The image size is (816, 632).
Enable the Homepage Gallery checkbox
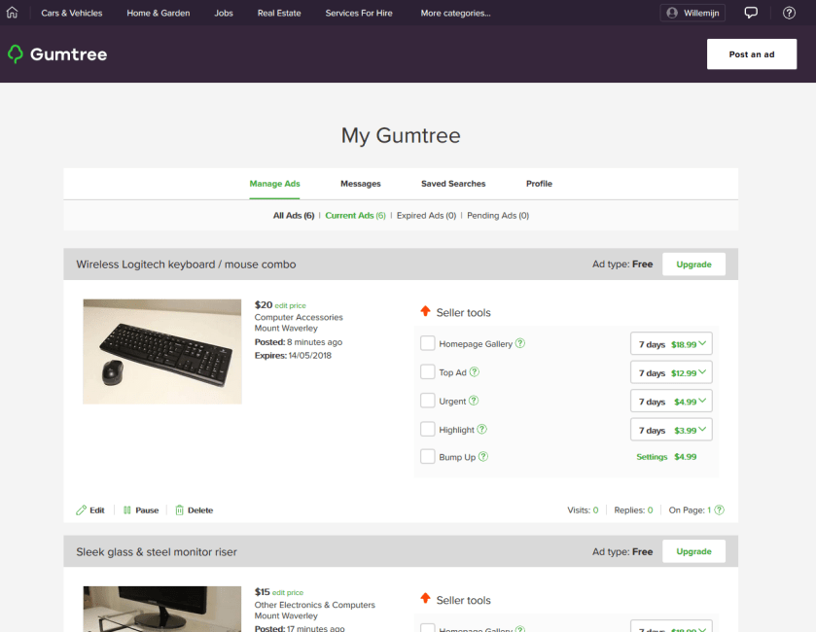[427, 343]
